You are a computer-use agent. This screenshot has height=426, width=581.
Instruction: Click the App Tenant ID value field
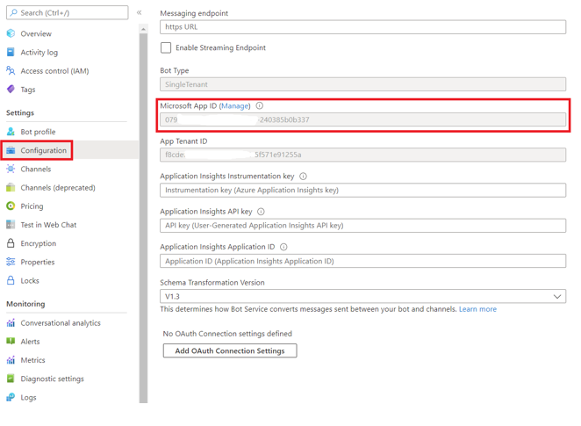tap(362, 155)
